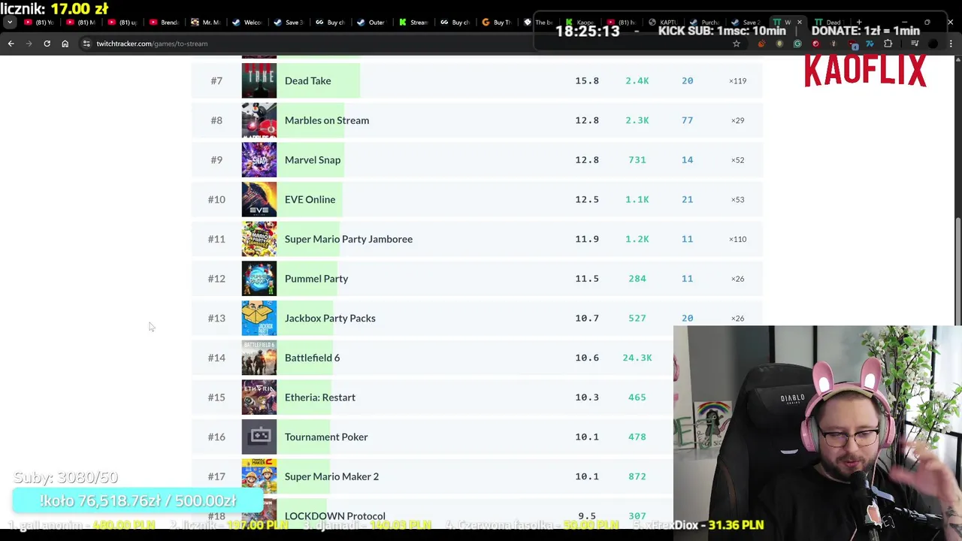
Task: Open the Marvel Snap game page
Action: 313,160
